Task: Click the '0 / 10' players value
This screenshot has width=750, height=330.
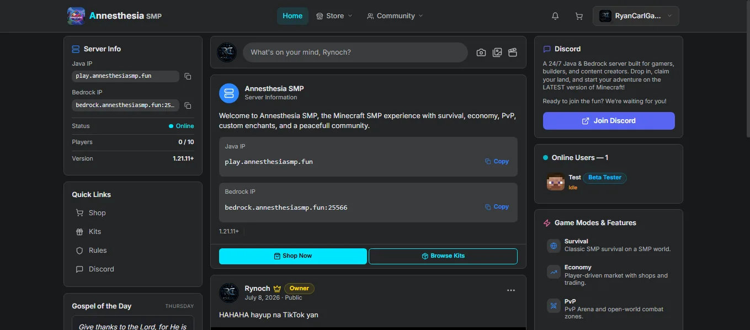Action: (186, 142)
